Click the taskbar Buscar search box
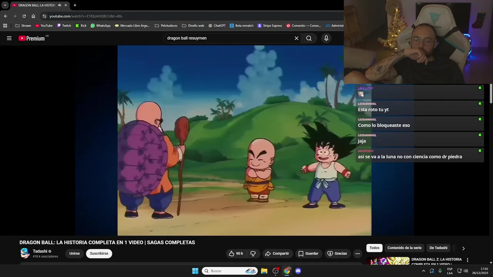Screen dimensions: 493x277 click(x=230, y=271)
